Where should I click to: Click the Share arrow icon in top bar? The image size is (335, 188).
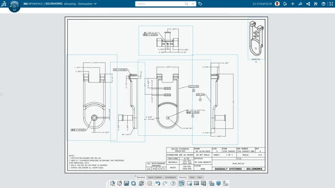pyautogui.click(x=301, y=4)
